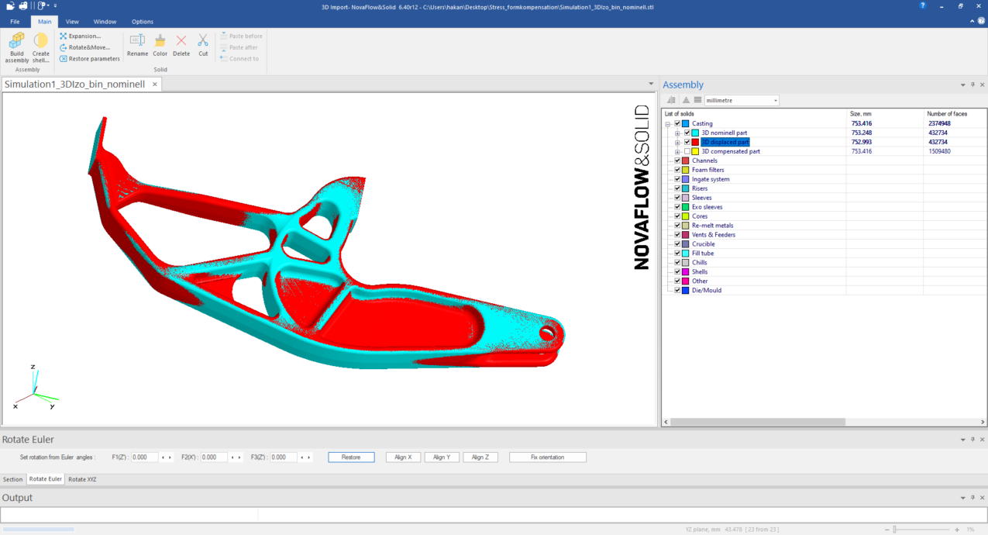
Task: Uncheck the 3D nominell part checkbox
Action: (687, 133)
